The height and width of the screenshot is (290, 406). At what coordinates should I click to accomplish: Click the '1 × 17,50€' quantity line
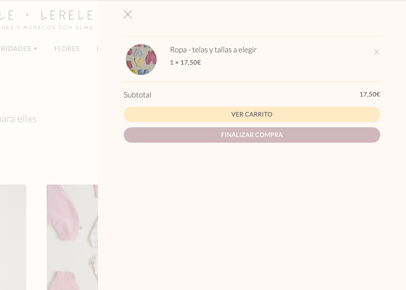(185, 63)
